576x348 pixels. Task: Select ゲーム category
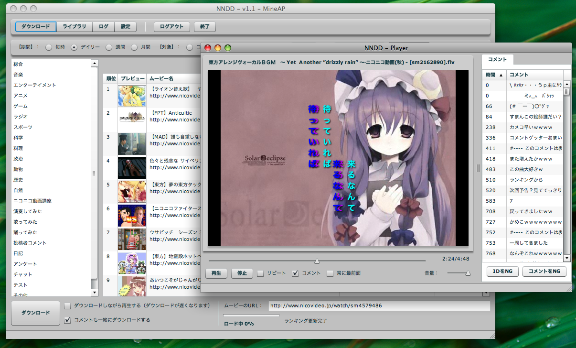pyautogui.click(x=51, y=106)
